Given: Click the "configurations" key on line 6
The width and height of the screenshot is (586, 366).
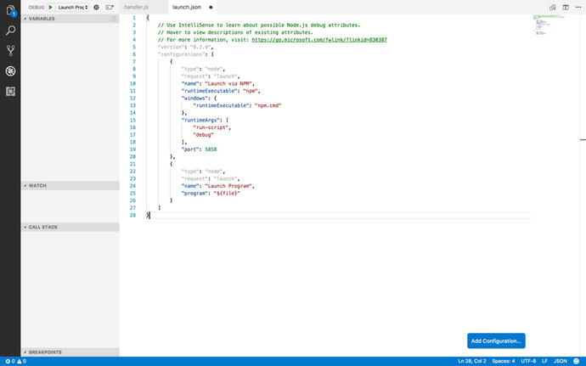Looking at the screenshot, I should [181, 54].
